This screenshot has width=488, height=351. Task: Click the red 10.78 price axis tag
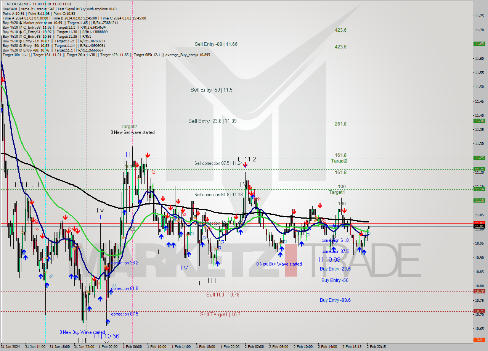click(x=479, y=291)
